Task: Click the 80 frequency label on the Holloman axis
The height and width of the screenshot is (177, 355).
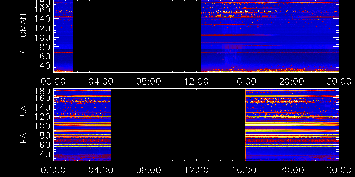Action: pos(45,47)
